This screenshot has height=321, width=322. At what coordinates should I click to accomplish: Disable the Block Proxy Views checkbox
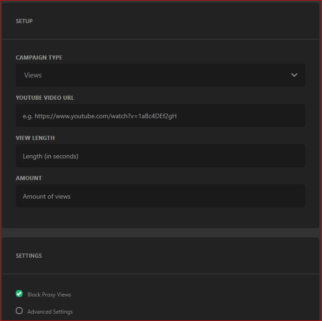pos(19,294)
